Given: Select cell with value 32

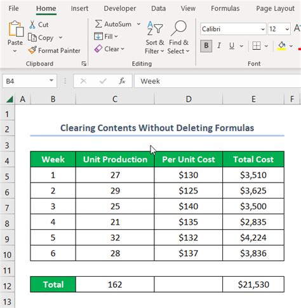Looking at the screenshot, I should coord(115,237).
